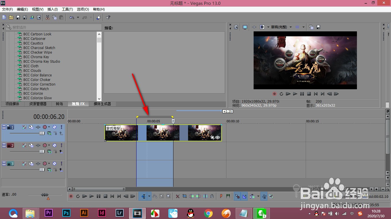Create a new project with the New icon
Viewport: 391px width, 219px height.
[4, 17]
